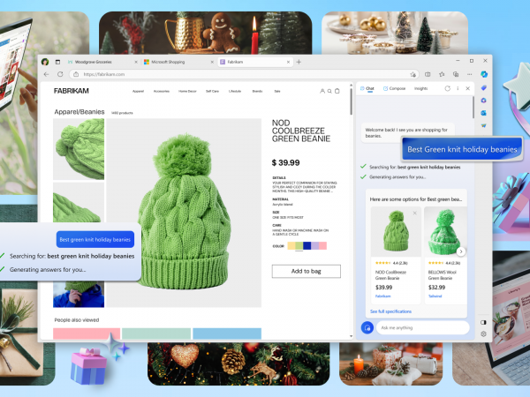Viewport: 530px width, 397px height.
Task: Open the Microsoft 365 icon in sidebar
Action: (484, 101)
